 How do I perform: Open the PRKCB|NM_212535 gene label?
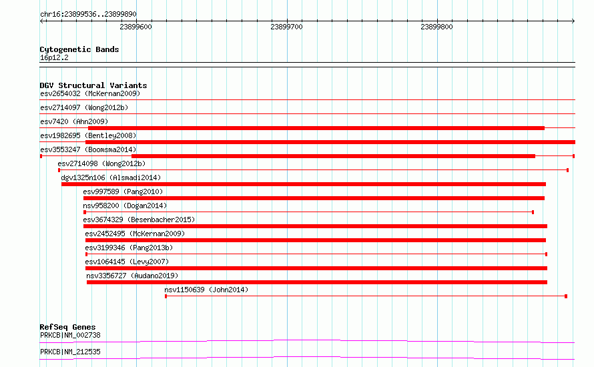[70, 352]
